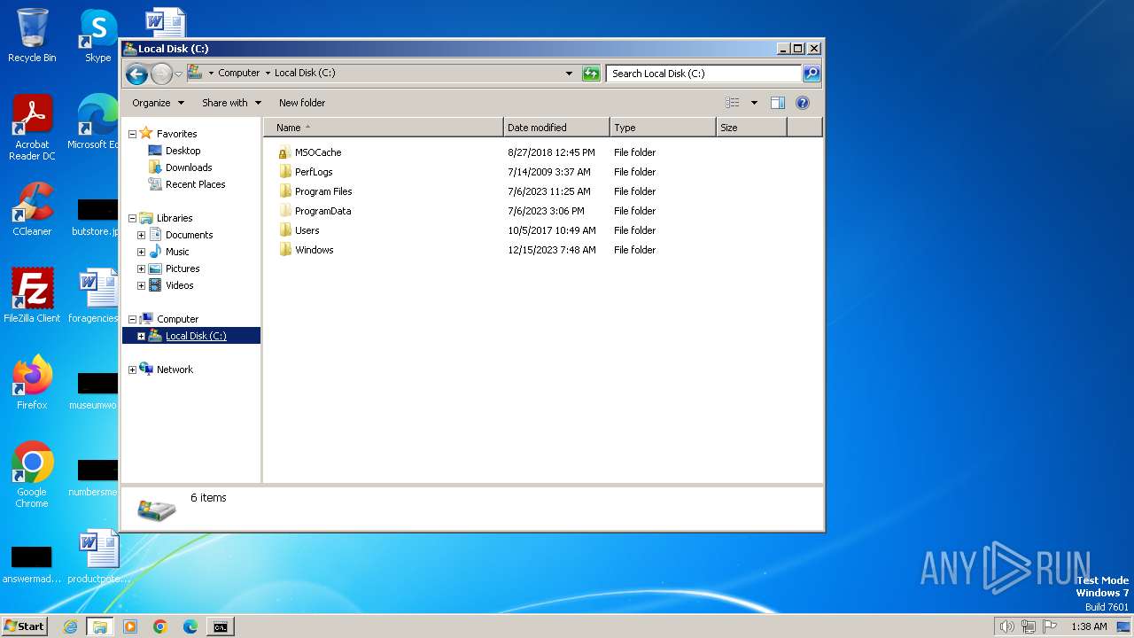
Task: Click the Change your view icon
Action: point(733,103)
